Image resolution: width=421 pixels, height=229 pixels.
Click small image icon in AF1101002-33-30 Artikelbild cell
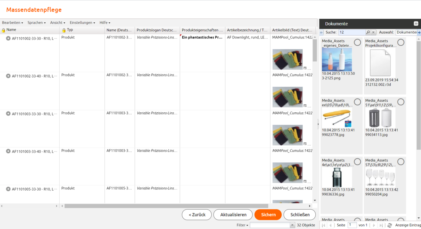[305, 68]
